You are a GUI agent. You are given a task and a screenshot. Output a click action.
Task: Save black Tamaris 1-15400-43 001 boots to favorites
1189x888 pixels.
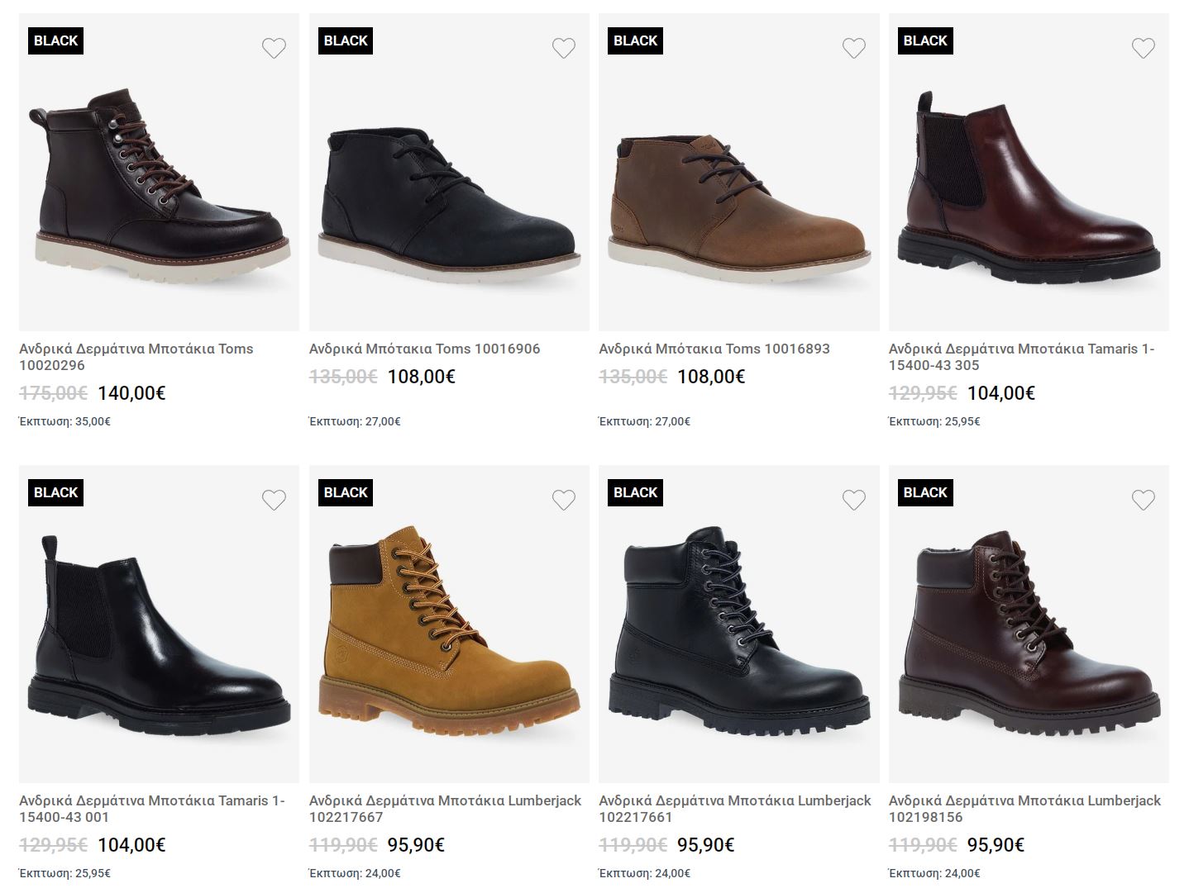[x=274, y=500]
